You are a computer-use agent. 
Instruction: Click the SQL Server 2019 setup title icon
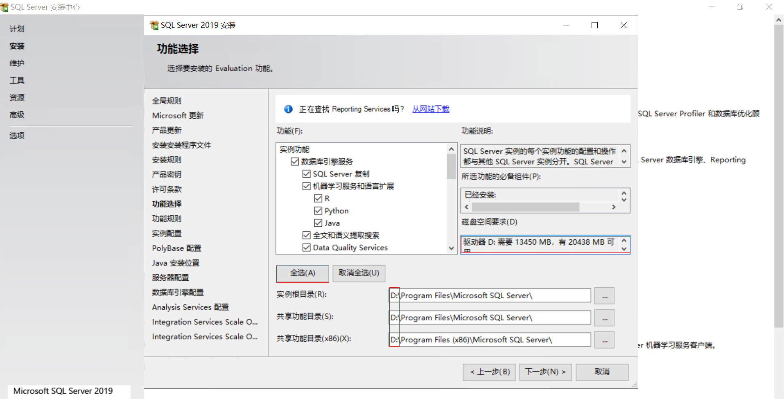(154, 25)
